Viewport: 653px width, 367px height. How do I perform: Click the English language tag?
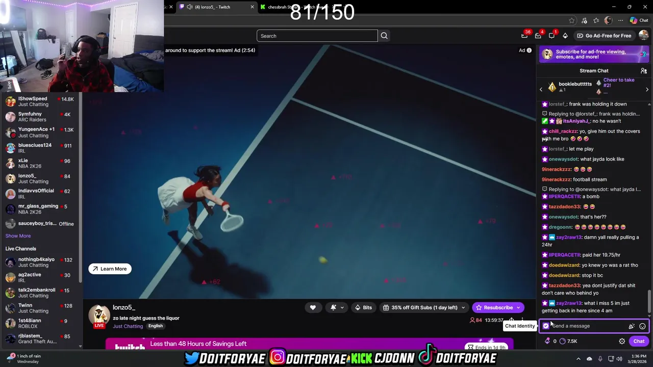click(x=156, y=326)
